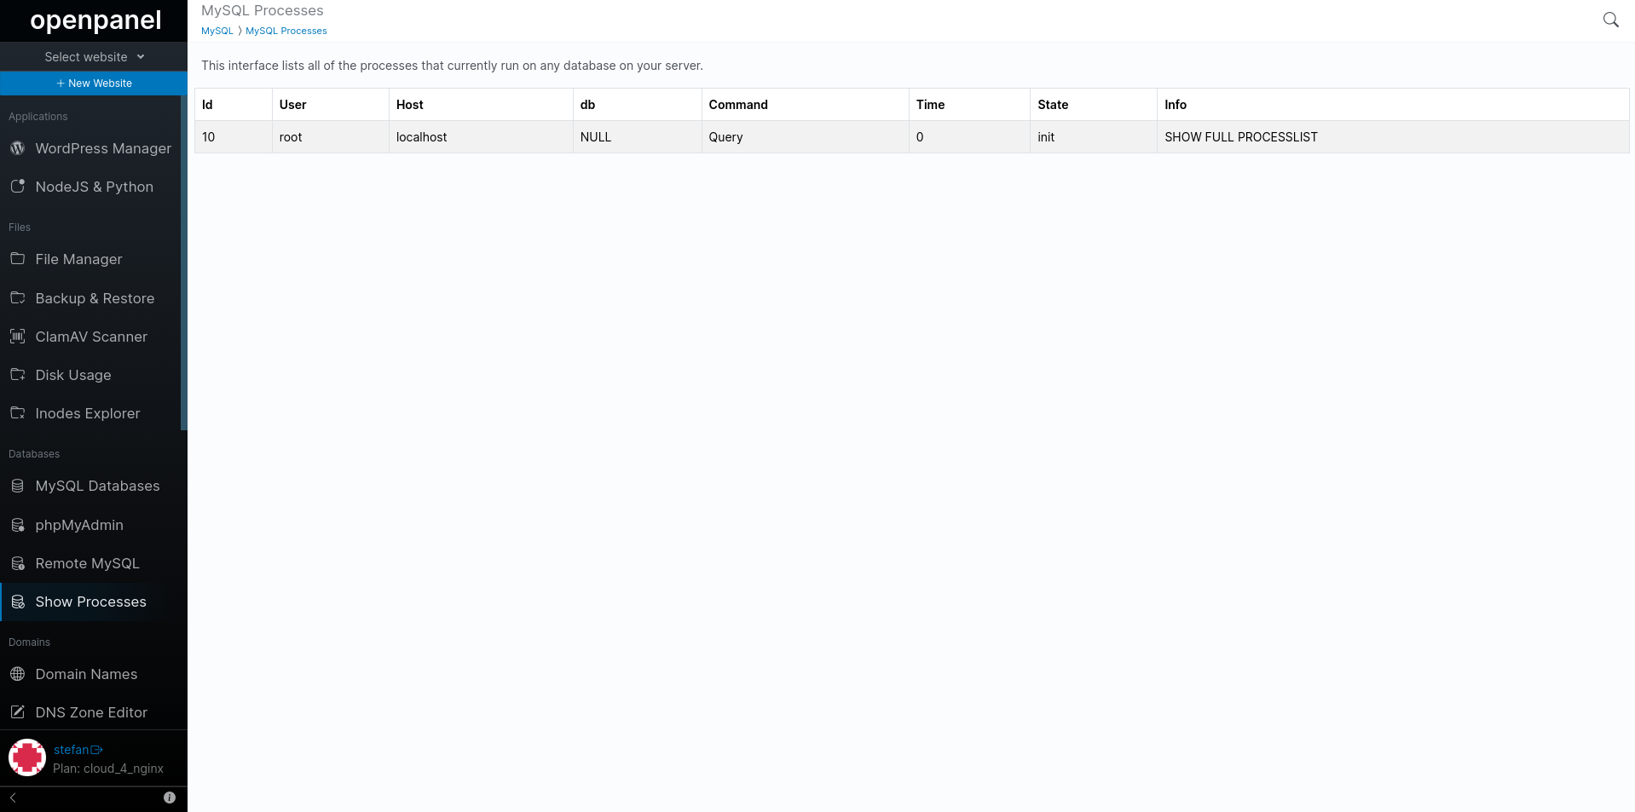Click the sidebar vertical scrollbar
1635x812 pixels.
click(x=184, y=262)
